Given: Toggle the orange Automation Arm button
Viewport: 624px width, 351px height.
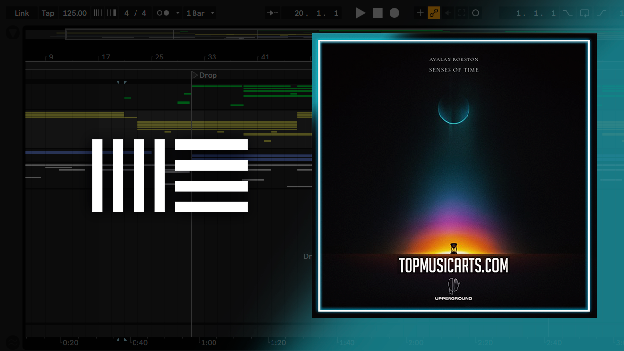Looking at the screenshot, I should coord(433,13).
